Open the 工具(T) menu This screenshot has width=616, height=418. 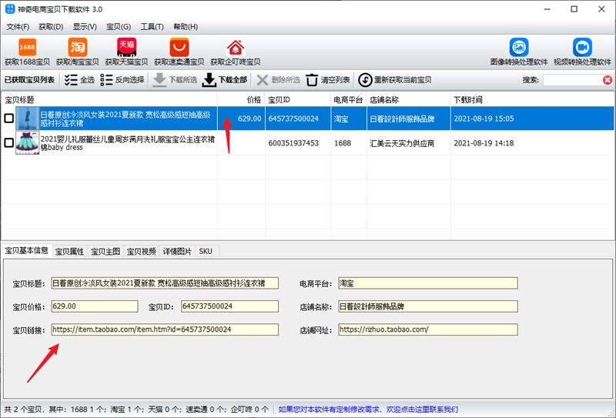click(152, 27)
